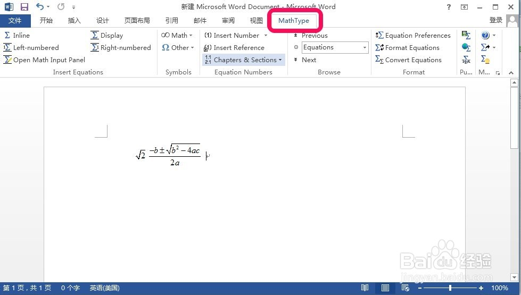Customize the Quick Access Toolbar arrow
Image resolution: width=521 pixels, height=295 pixels.
(x=73, y=7)
